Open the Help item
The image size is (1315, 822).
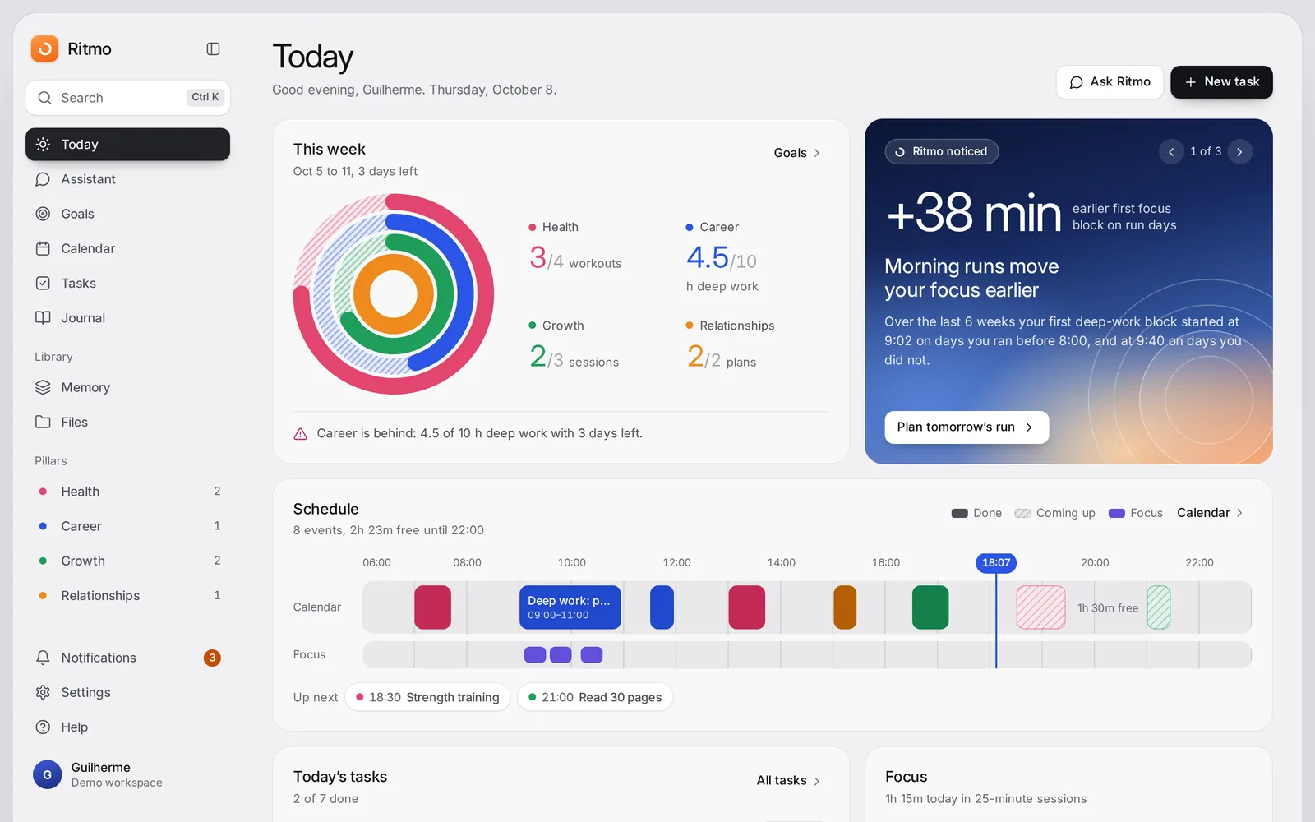[x=127, y=727]
